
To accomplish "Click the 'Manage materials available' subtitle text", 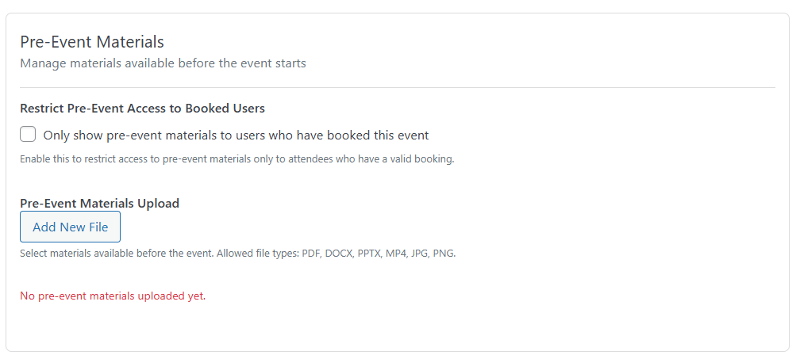I will tap(163, 63).
